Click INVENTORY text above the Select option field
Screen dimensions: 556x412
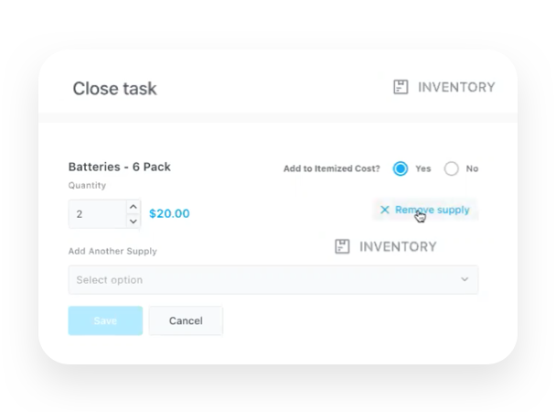click(x=398, y=246)
